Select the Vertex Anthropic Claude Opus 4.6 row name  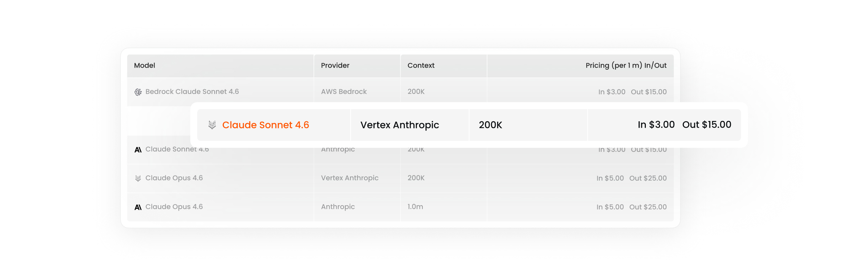174,178
